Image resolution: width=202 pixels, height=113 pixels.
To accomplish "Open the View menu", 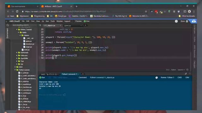I will coord(38,21).
